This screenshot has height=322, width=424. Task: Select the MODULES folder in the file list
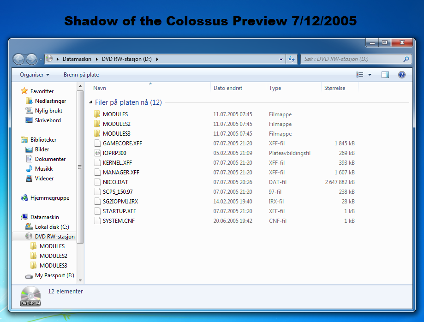(x=115, y=114)
